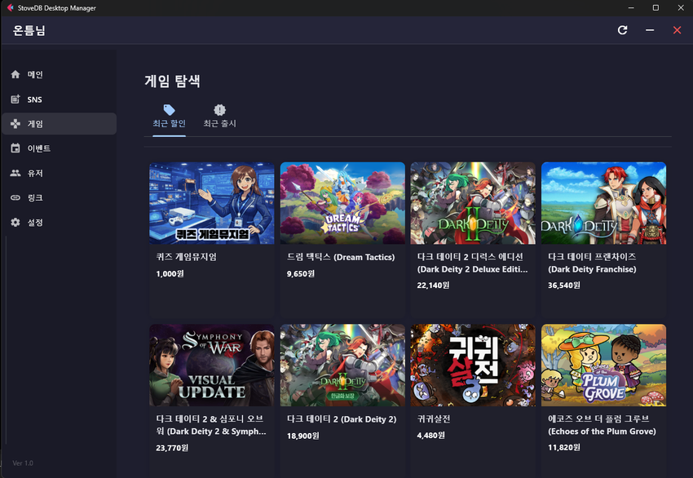Select the gamepad icon for 게임
Image resolution: width=693 pixels, height=478 pixels.
pyautogui.click(x=15, y=124)
